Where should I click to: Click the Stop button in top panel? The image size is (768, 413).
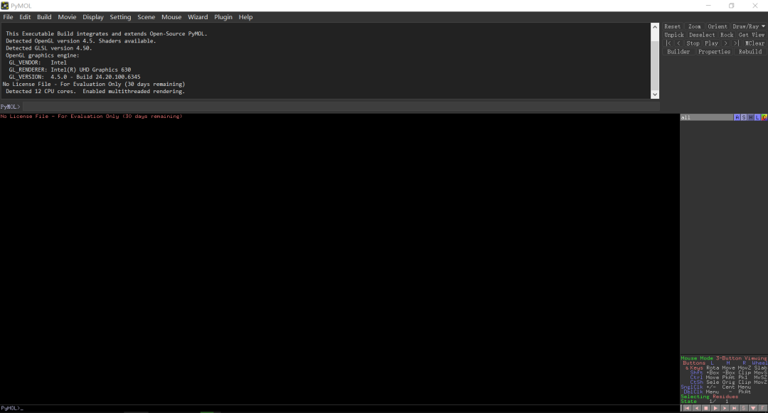pyautogui.click(x=693, y=43)
